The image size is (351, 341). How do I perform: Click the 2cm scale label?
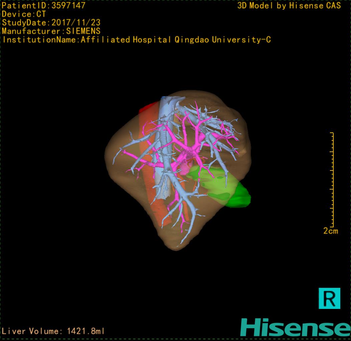point(330,231)
